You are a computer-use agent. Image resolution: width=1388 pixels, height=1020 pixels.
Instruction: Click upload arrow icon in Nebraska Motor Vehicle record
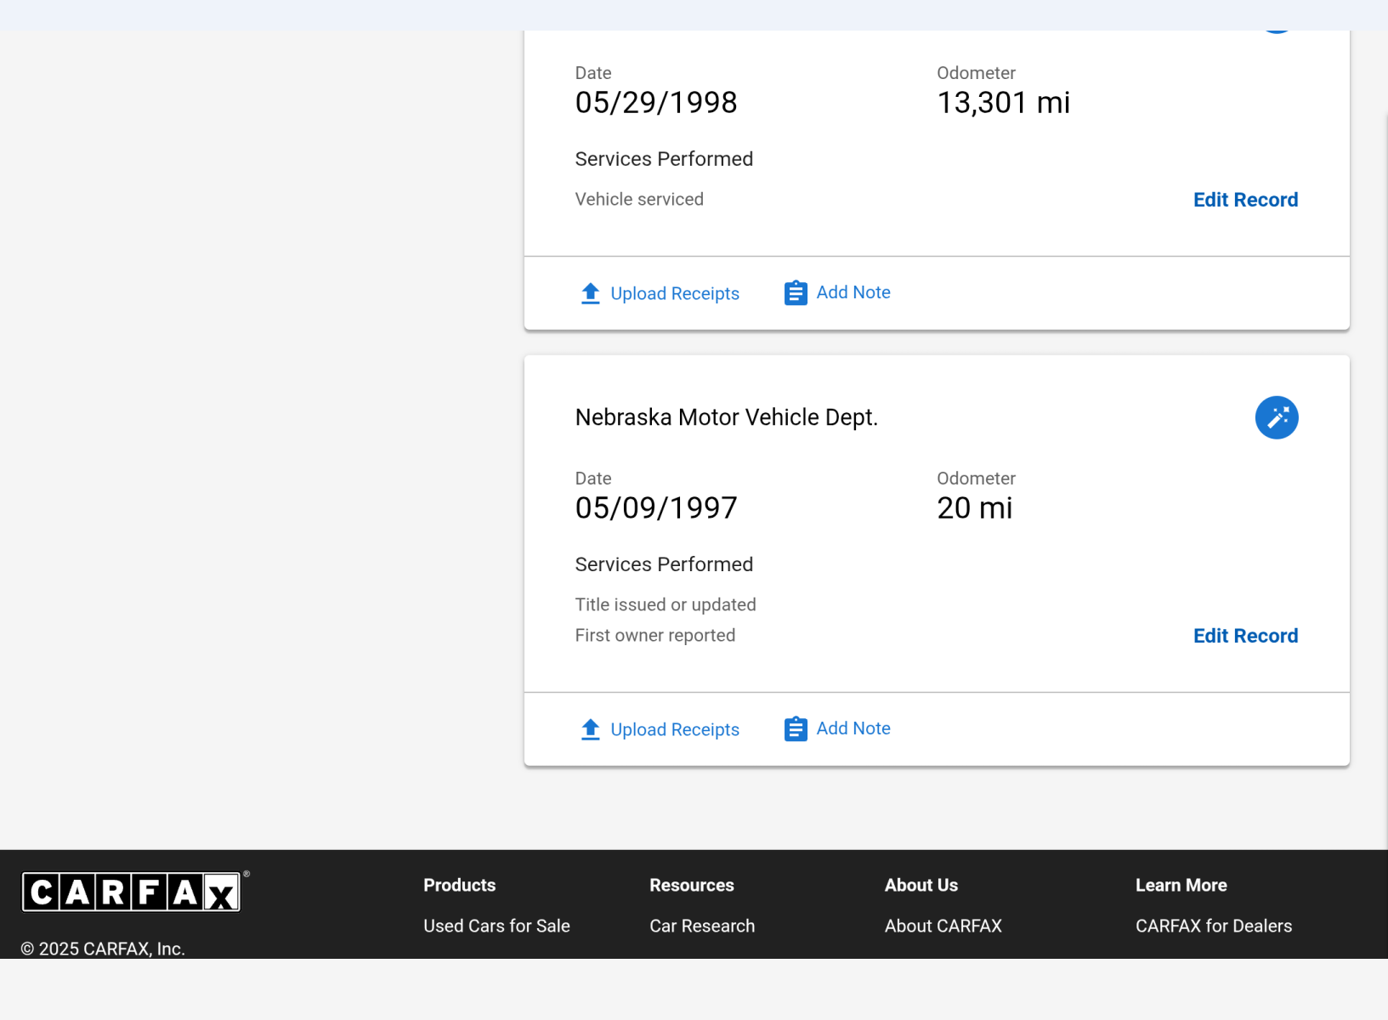tap(590, 729)
